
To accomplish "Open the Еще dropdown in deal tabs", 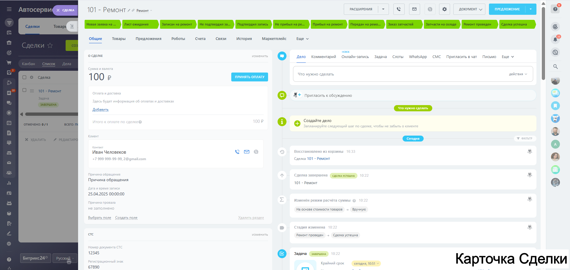I will click(302, 39).
